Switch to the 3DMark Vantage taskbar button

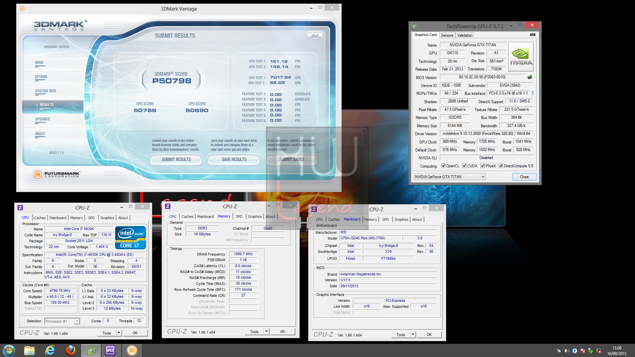[132, 350]
